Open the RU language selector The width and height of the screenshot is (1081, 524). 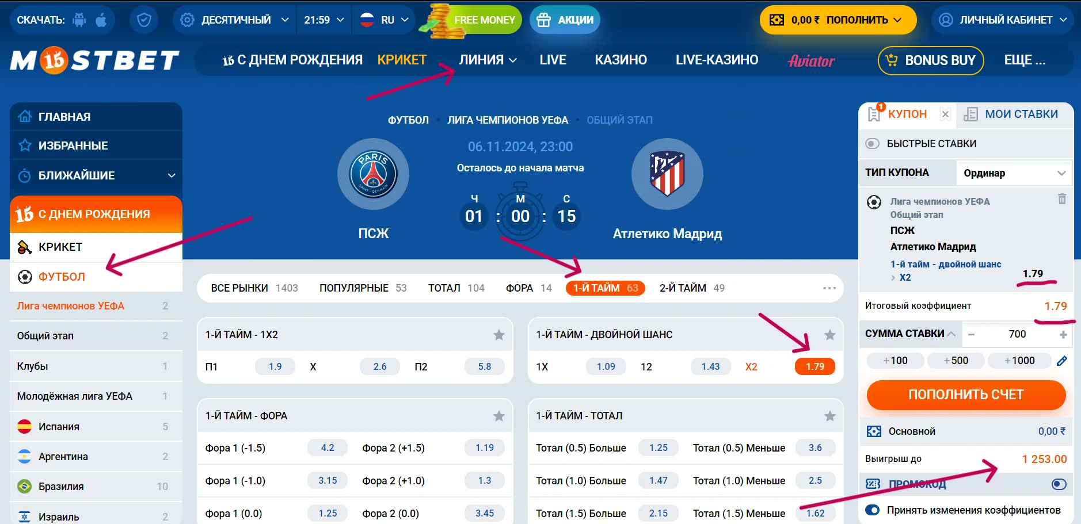tap(383, 20)
